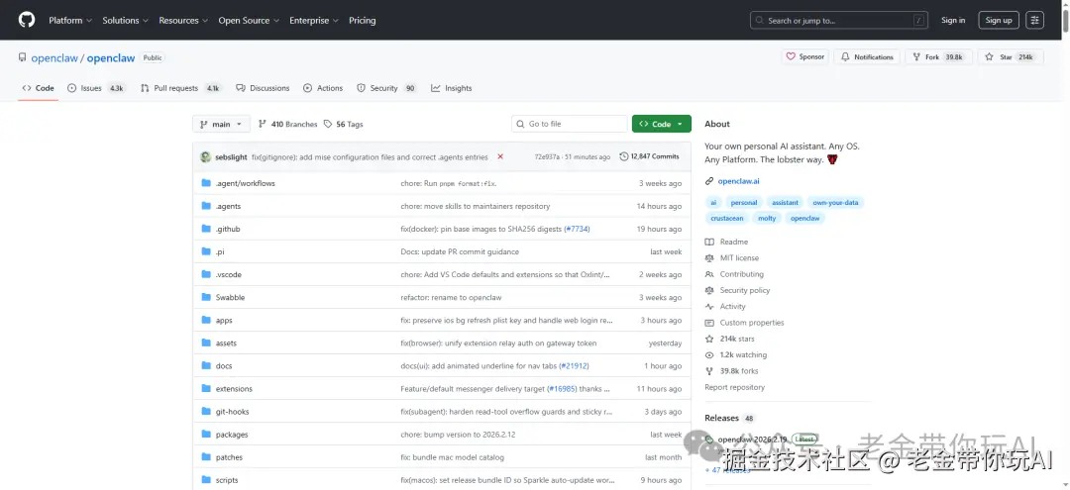The image size is (1070, 490).
Task: Open the .vscode folder
Action: pyautogui.click(x=229, y=274)
